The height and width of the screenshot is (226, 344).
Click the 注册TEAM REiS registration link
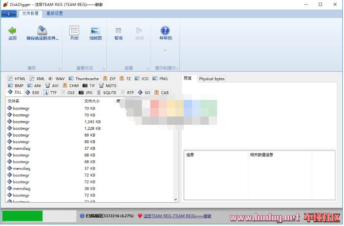177,216
